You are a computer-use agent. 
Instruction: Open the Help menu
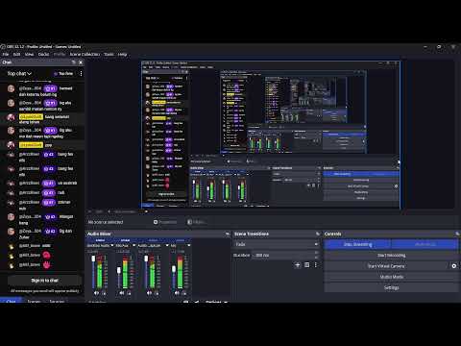[x=122, y=54]
